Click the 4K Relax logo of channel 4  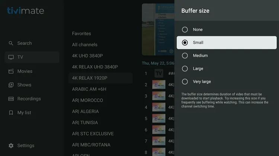[159, 107]
